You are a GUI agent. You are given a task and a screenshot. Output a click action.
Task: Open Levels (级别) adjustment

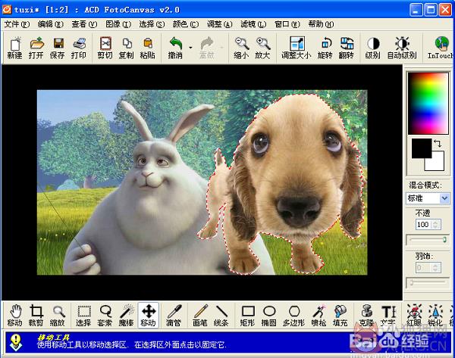pos(373,48)
